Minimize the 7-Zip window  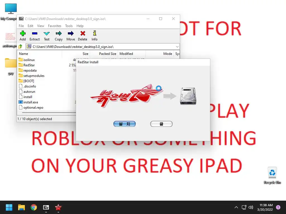click(148, 19)
